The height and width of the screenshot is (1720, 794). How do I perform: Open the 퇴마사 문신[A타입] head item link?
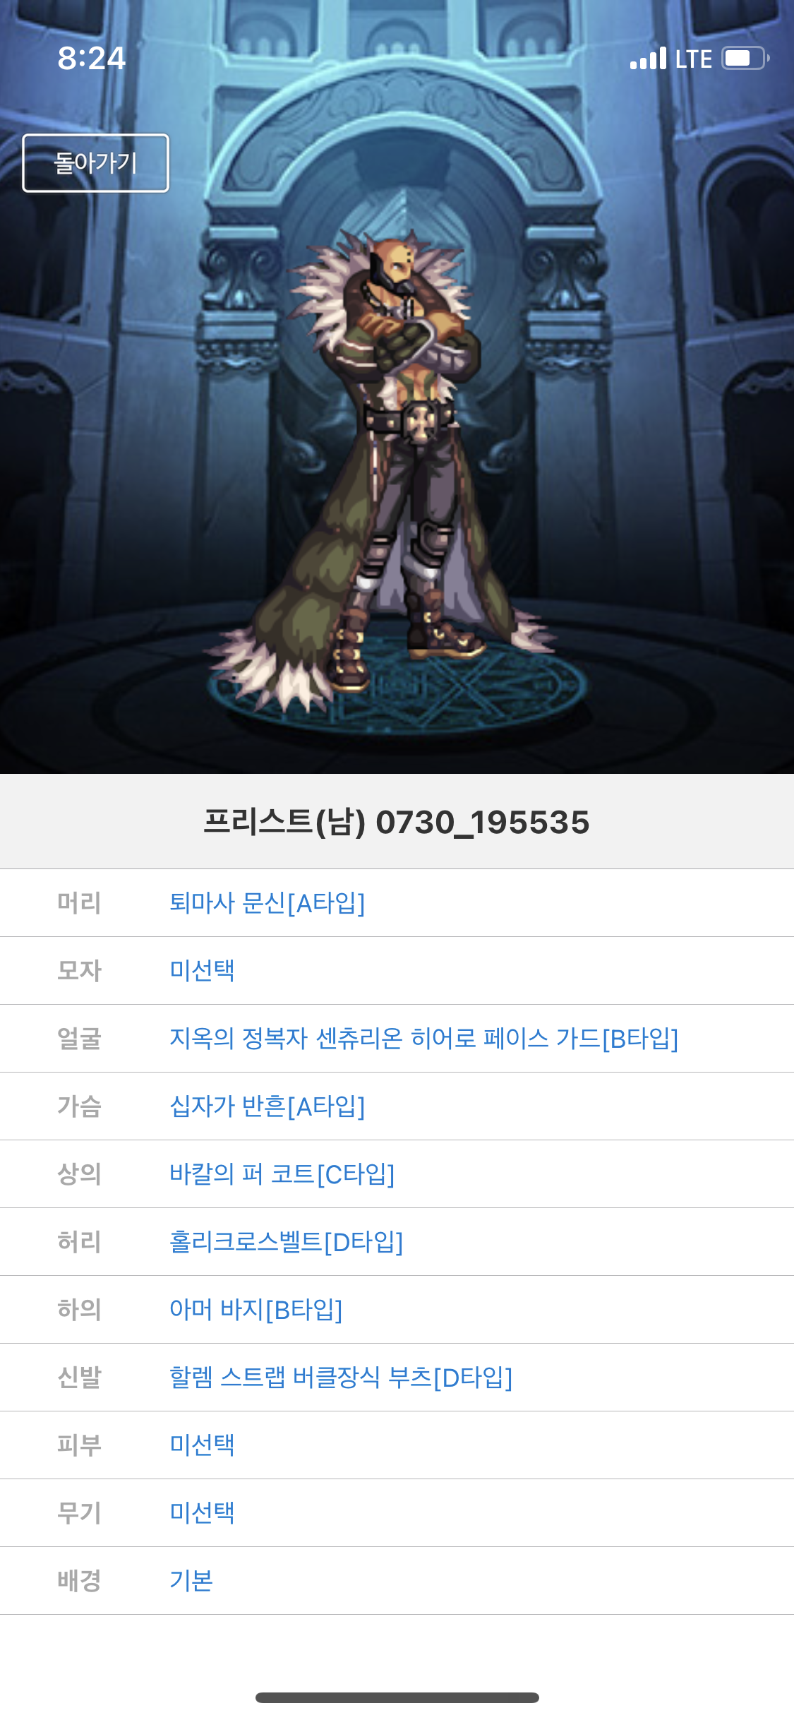[x=267, y=903]
